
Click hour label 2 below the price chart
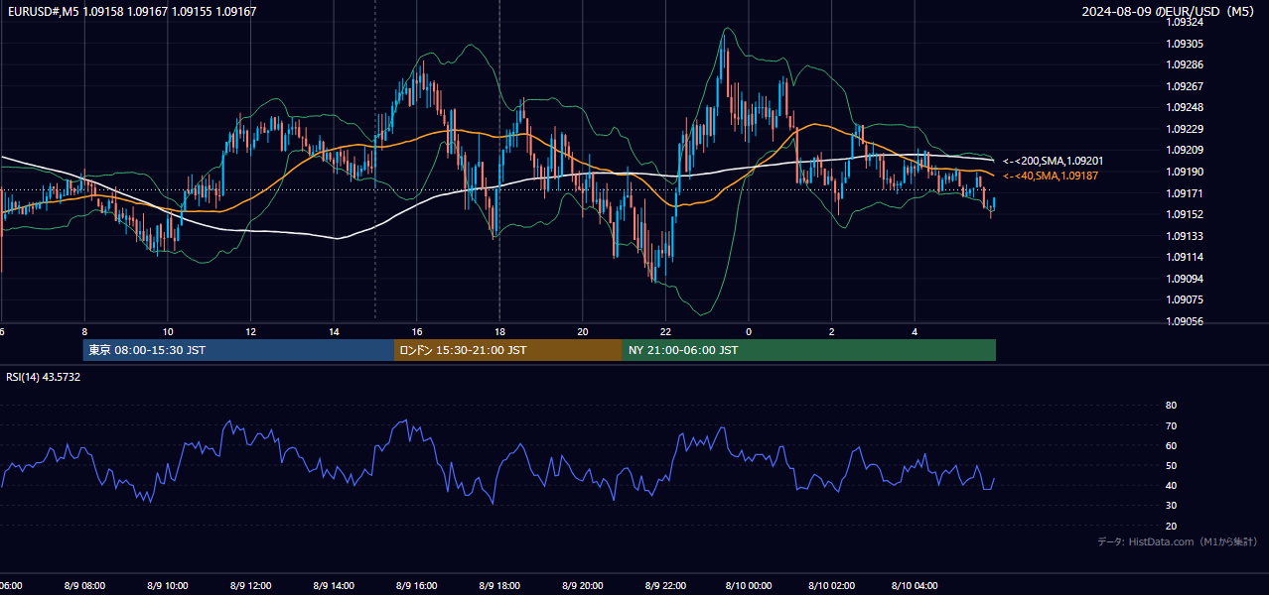831,332
